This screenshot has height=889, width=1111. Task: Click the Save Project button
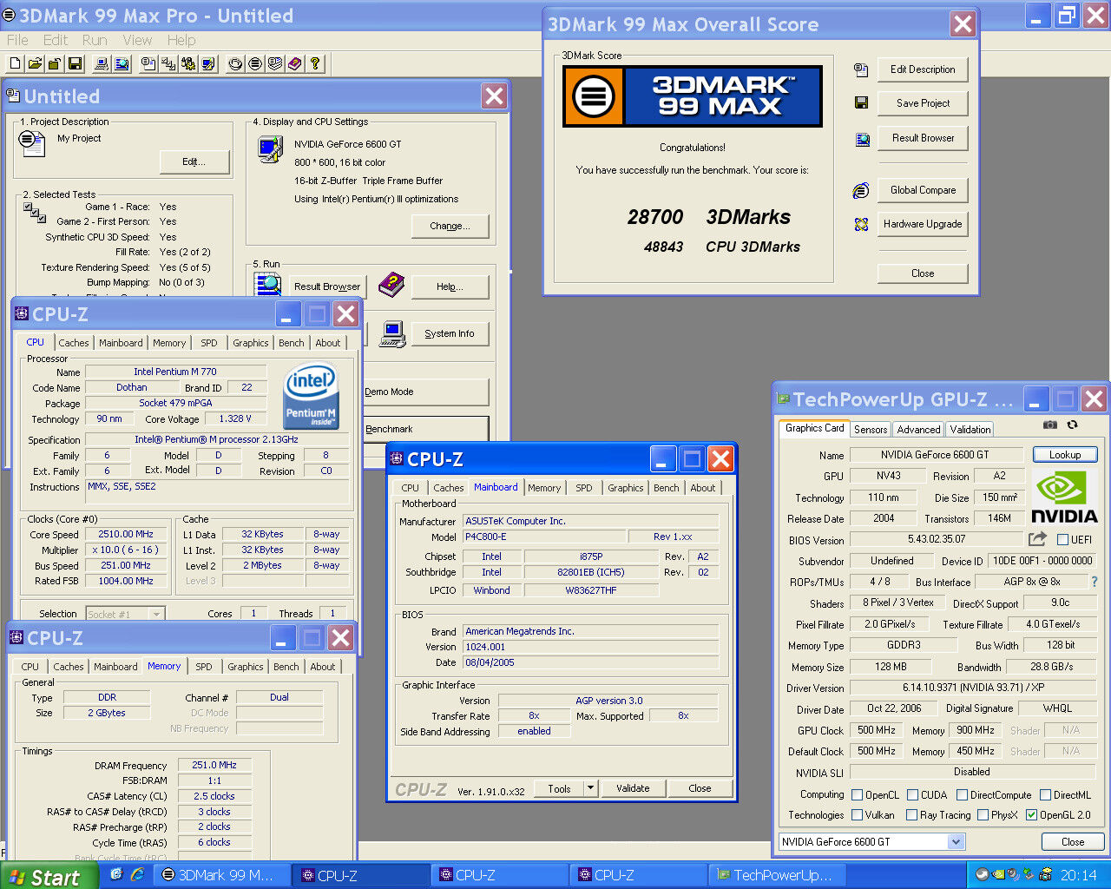pos(923,103)
